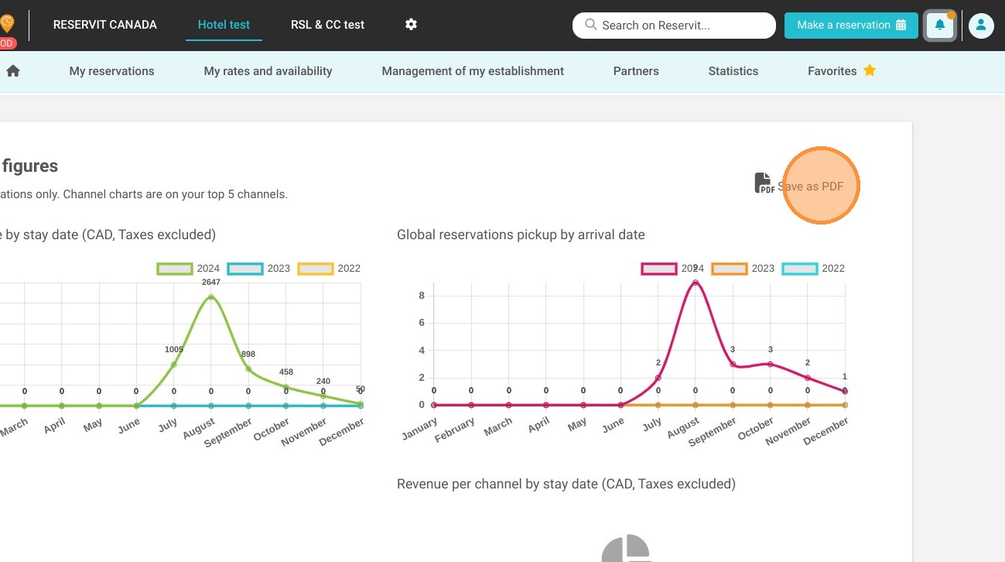
Task: Open the notifications bell
Action: click(940, 26)
